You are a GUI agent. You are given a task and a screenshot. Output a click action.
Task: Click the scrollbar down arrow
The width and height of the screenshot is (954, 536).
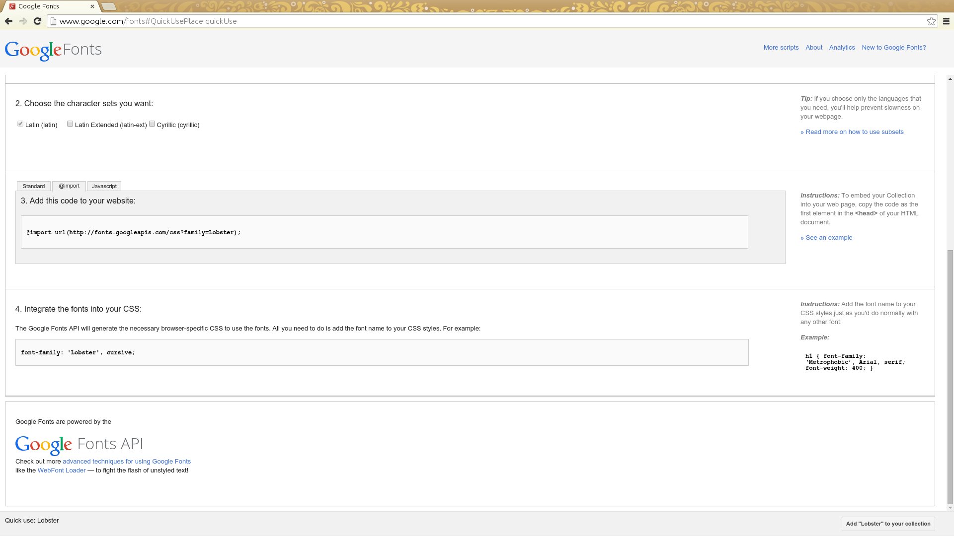pyautogui.click(x=950, y=508)
